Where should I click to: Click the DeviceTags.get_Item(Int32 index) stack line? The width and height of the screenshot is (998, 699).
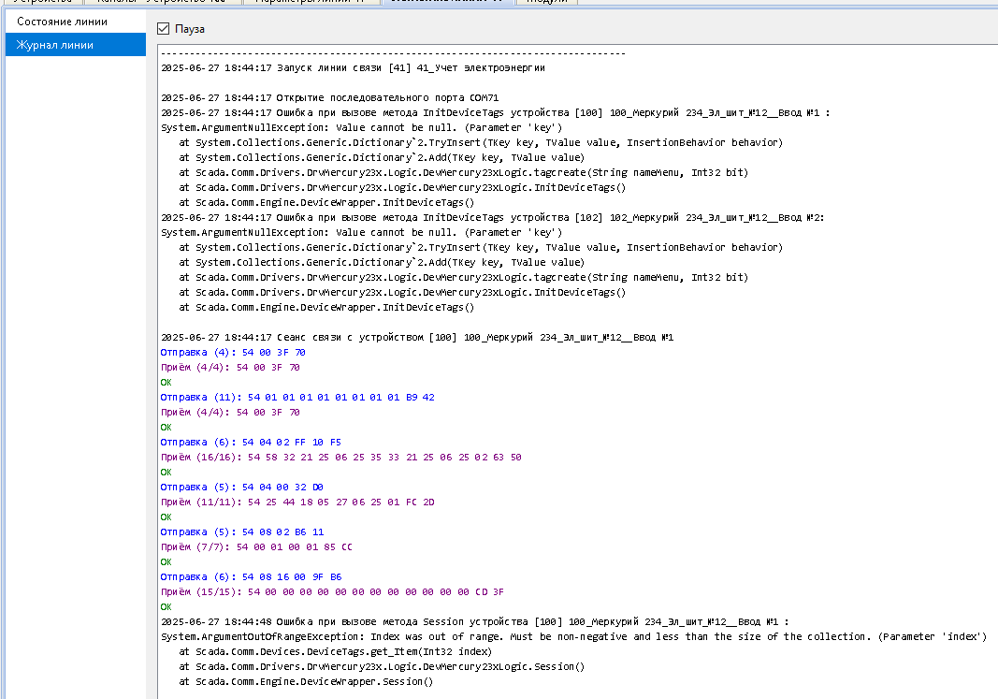pyautogui.click(x=336, y=651)
